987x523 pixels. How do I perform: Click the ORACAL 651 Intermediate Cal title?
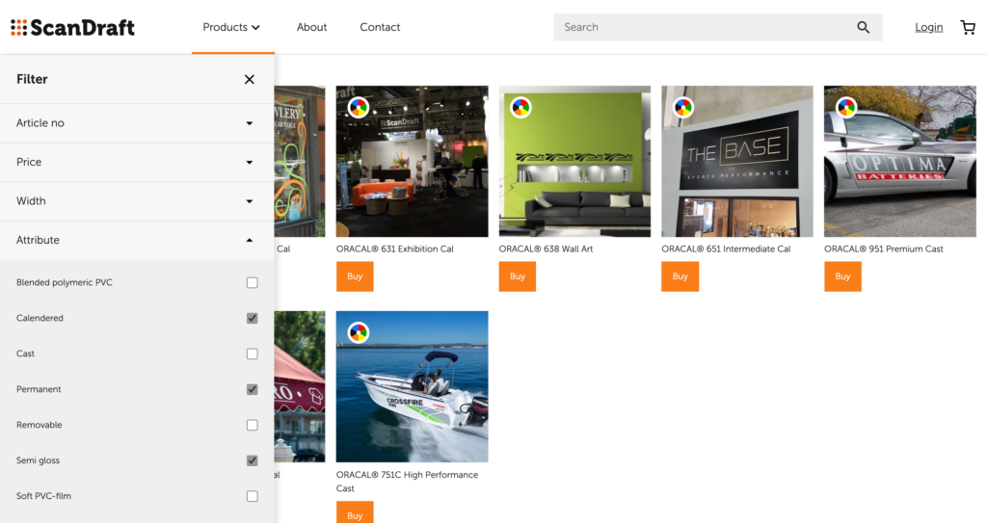[x=726, y=249]
